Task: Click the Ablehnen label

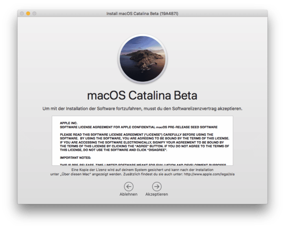Action: click(129, 194)
